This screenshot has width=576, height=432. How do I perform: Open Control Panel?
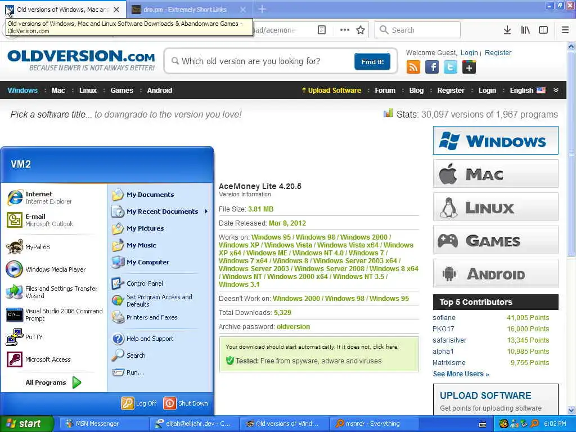point(137,283)
